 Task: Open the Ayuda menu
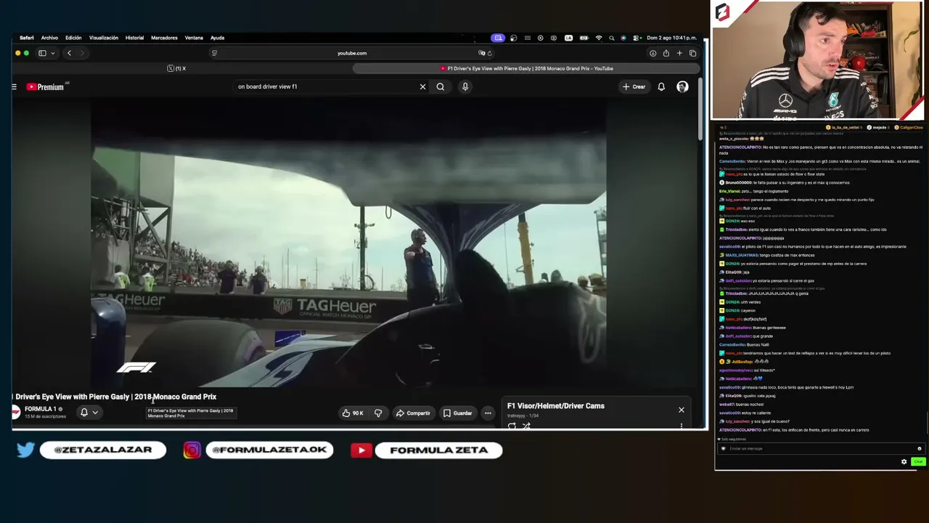tap(217, 38)
